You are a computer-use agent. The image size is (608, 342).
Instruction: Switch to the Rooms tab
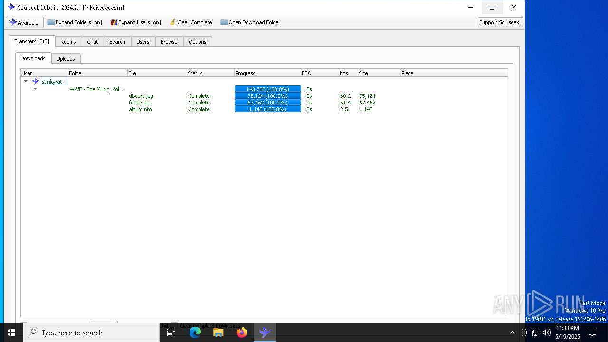click(x=68, y=42)
